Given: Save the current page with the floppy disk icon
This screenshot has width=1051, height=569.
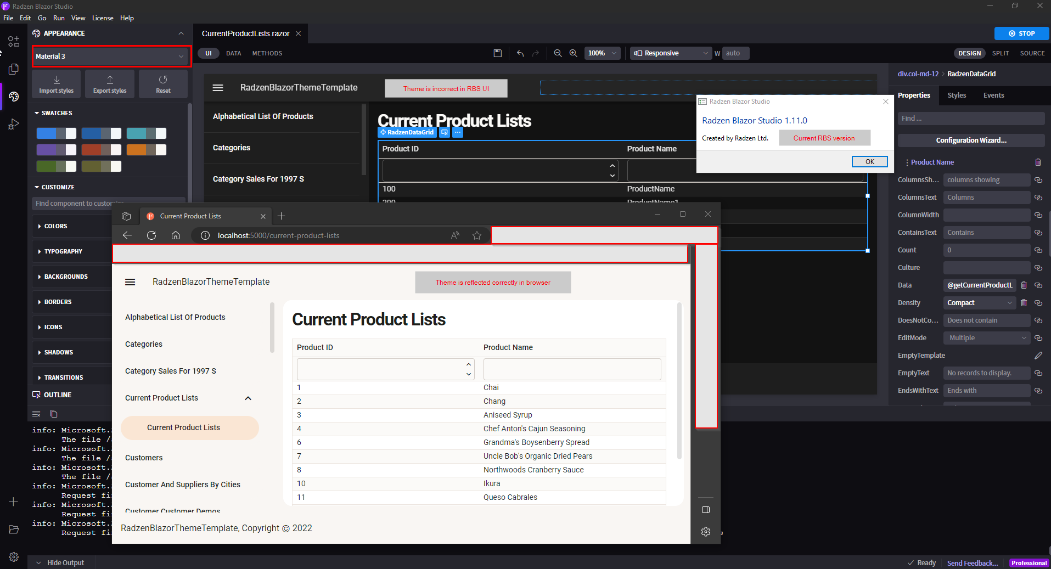Looking at the screenshot, I should point(497,53).
